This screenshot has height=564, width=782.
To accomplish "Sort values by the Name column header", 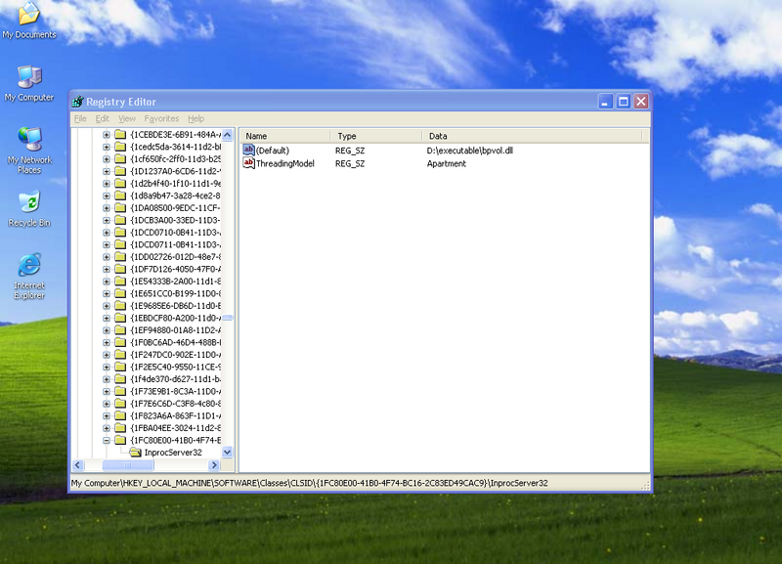I will pos(285,136).
